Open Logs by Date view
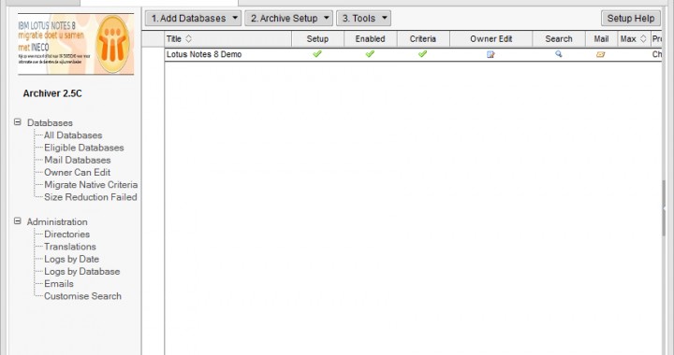This screenshot has width=674, height=355. click(x=72, y=260)
